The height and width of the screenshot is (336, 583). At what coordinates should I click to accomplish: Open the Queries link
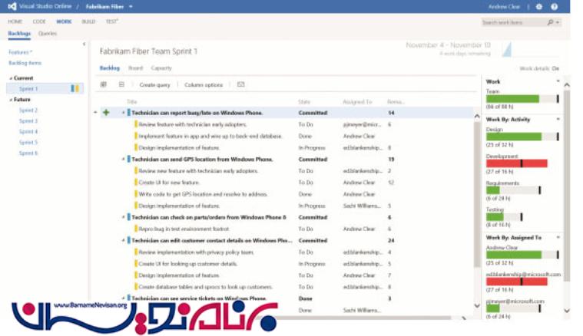(48, 34)
